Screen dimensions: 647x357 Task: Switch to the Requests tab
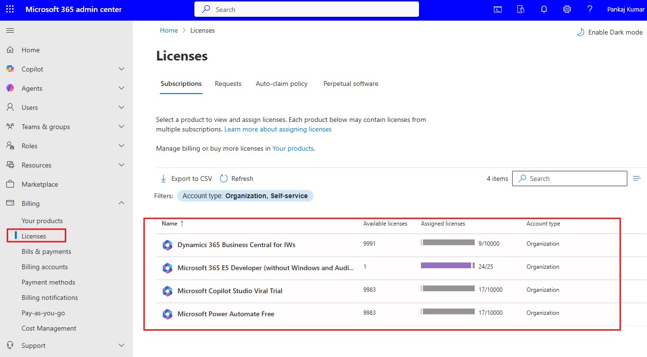[228, 83]
